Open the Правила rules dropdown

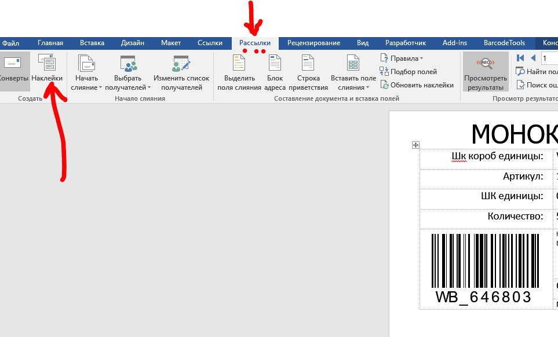tap(402, 58)
